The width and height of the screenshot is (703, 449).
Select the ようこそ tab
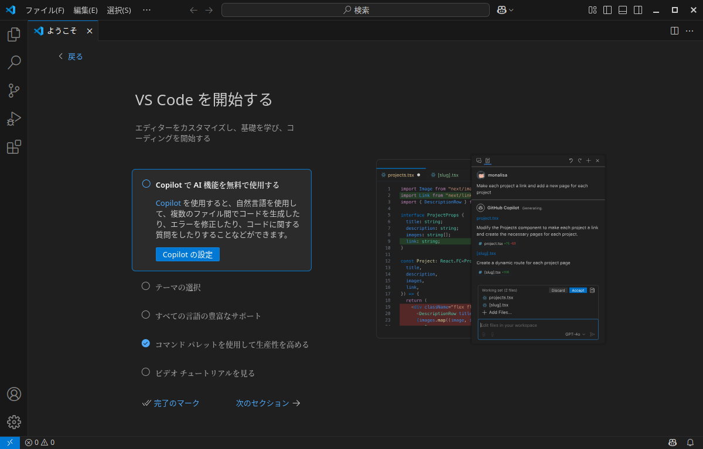pyautogui.click(x=62, y=30)
